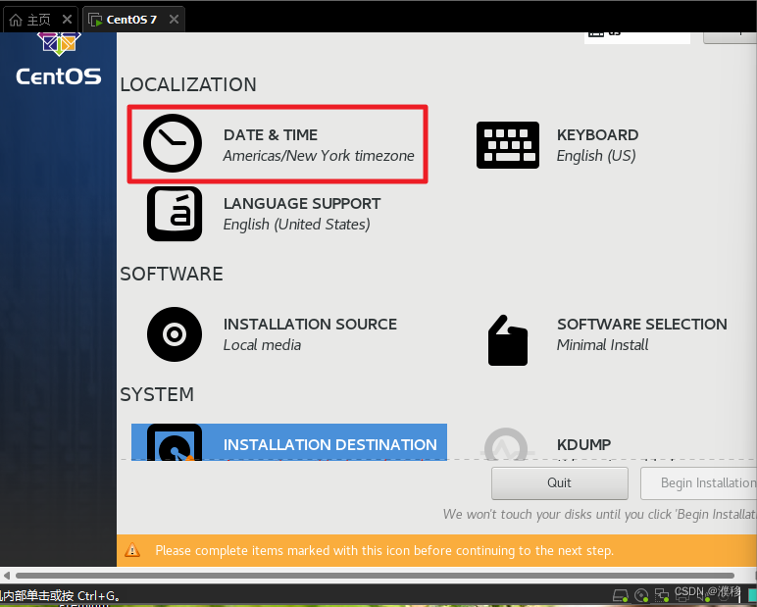Viewport: 757px width, 607px height.
Task: Open the Keyboard layout spoke icon
Action: point(507,145)
